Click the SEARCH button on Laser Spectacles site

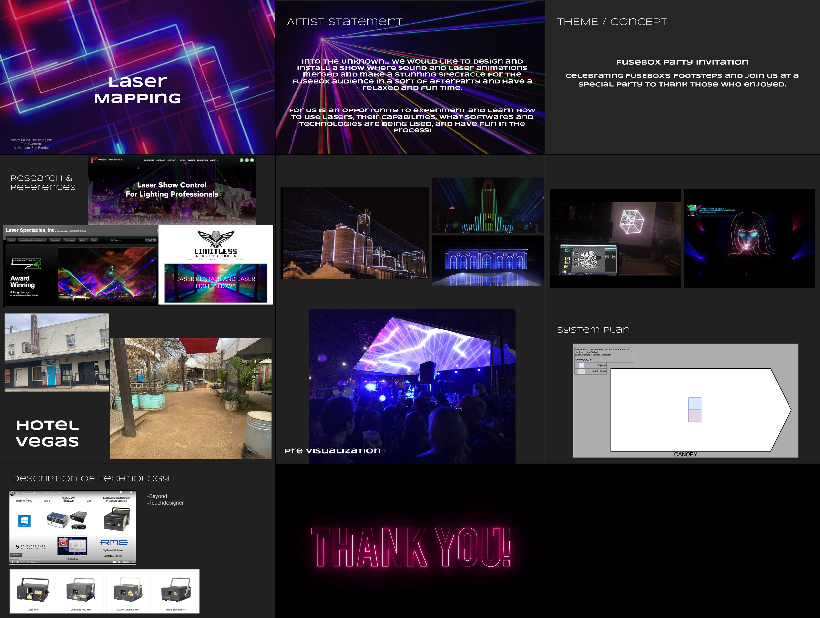pyautogui.click(x=151, y=240)
